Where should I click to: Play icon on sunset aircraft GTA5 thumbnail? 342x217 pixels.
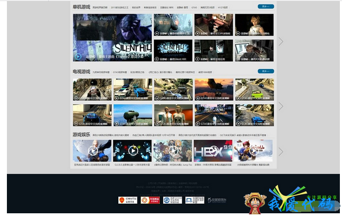[x=198, y=98]
